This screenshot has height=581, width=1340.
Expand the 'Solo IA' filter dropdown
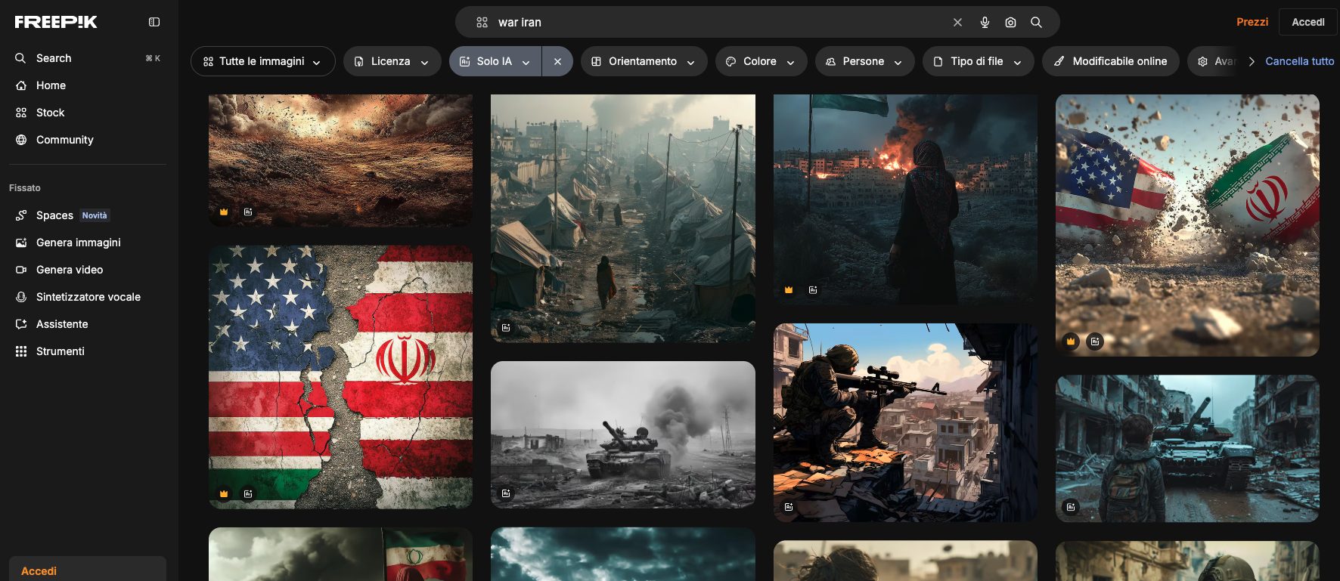click(x=495, y=61)
